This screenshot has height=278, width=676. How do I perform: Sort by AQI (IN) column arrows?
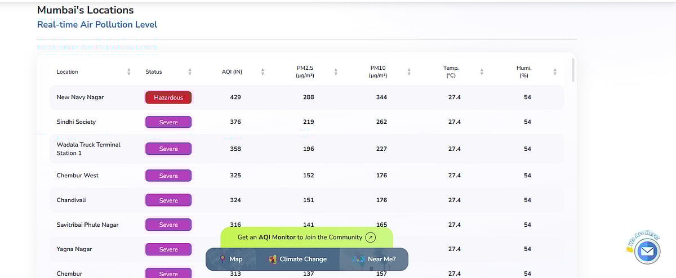[263, 71]
